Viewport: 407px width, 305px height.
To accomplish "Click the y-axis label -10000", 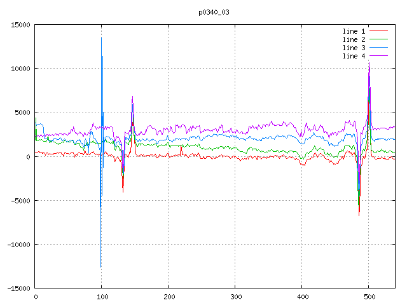I will (x=18, y=245).
